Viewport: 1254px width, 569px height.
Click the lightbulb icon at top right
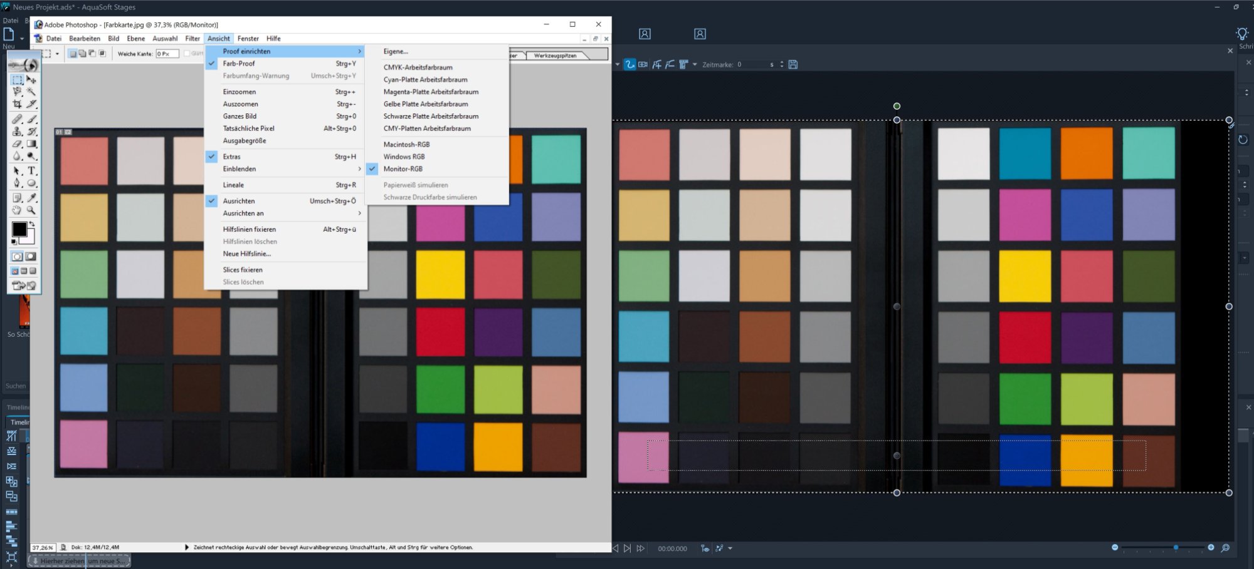(1241, 34)
